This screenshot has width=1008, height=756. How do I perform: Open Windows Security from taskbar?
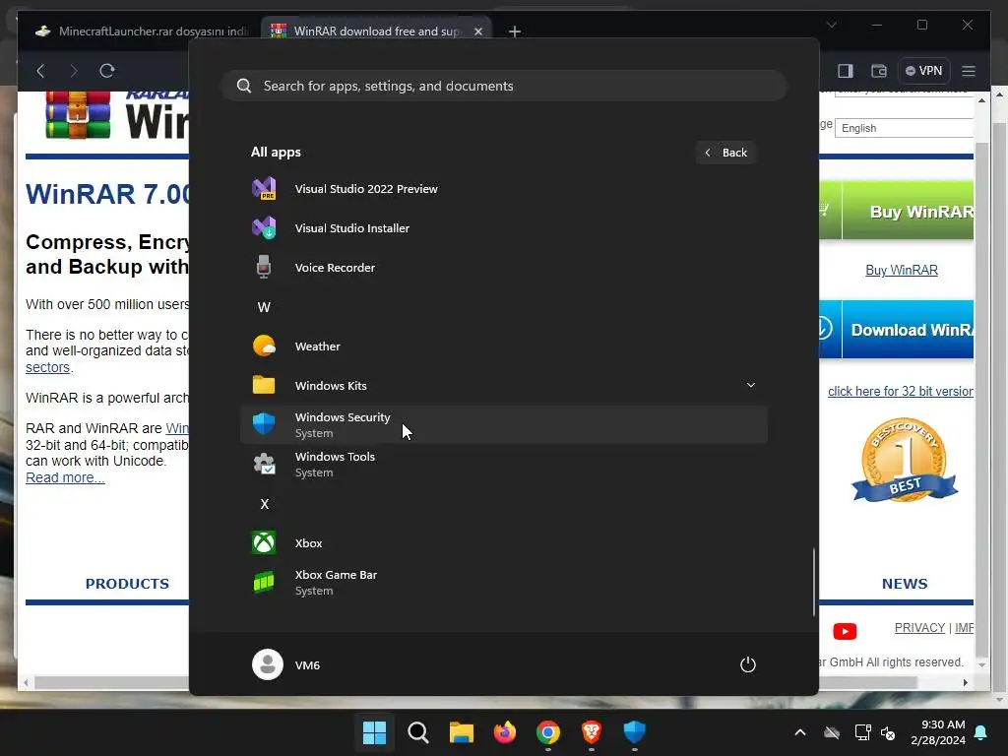[x=635, y=732]
